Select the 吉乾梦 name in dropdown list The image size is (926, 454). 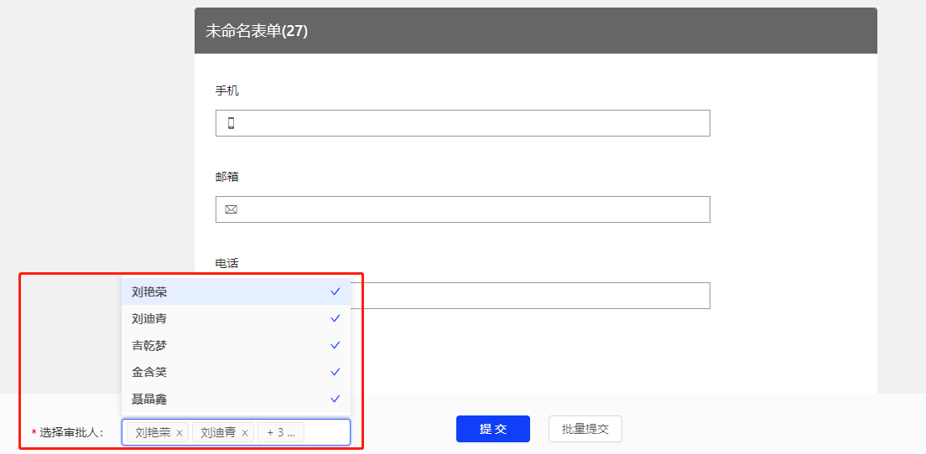[149, 345]
